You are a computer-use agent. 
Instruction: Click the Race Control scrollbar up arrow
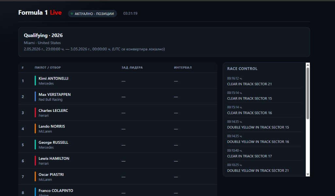[308, 65]
